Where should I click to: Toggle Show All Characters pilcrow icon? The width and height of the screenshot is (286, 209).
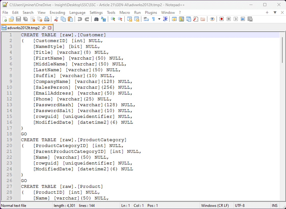[153, 19]
